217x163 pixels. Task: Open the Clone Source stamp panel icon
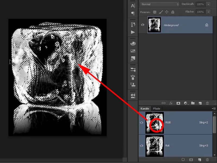pyautogui.click(x=133, y=85)
